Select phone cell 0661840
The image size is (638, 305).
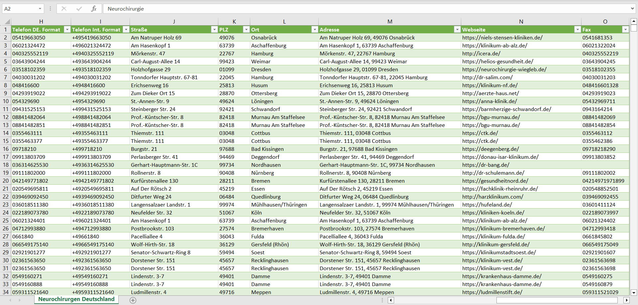click(41, 236)
